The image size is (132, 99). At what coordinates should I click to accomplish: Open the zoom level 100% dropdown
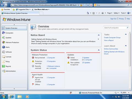[x=129, y=93]
